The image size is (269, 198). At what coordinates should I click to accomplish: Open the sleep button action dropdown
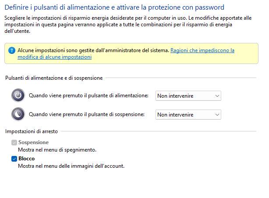click(x=188, y=115)
